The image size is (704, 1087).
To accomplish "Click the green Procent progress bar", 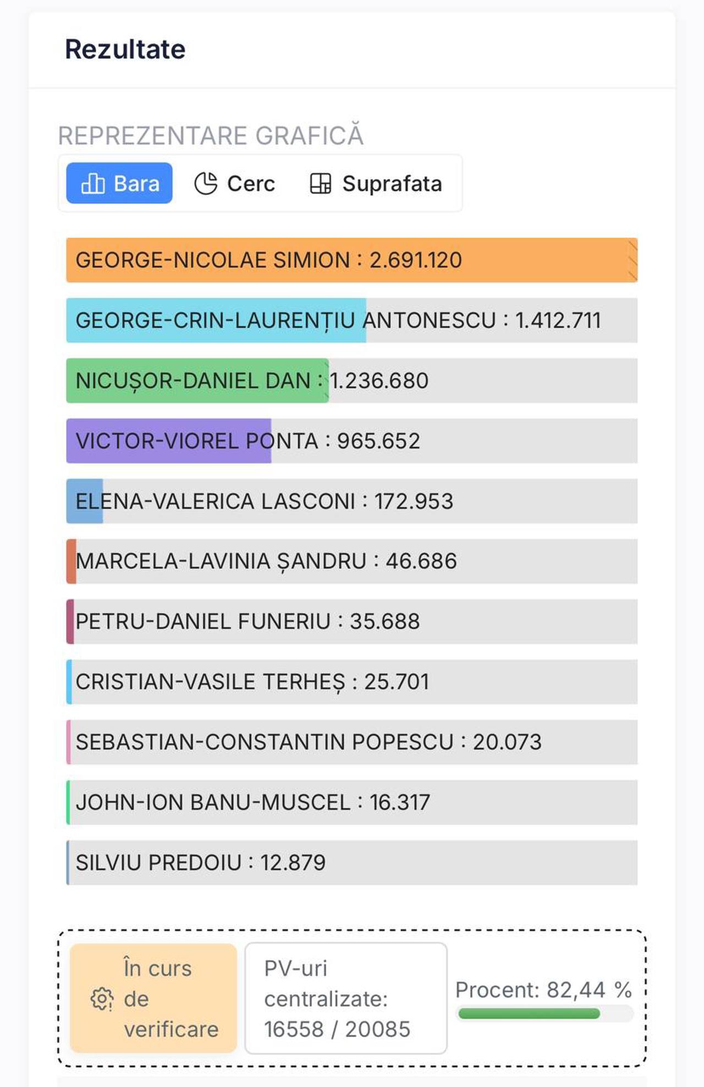I will coord(529,1014).
